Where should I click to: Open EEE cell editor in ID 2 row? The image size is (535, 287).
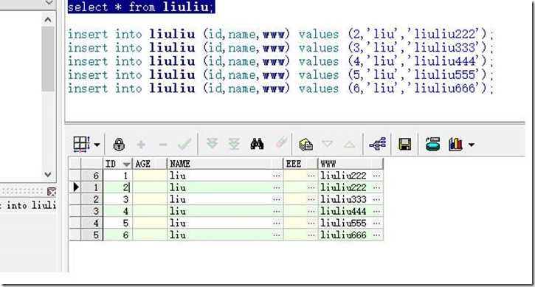click(311, 187)
